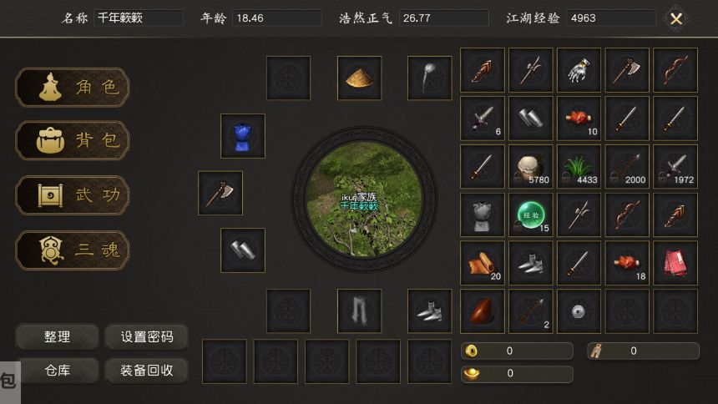Select the clay jar stack of 5780
This screenshot has height=404, width=718.
click(531, 167)
